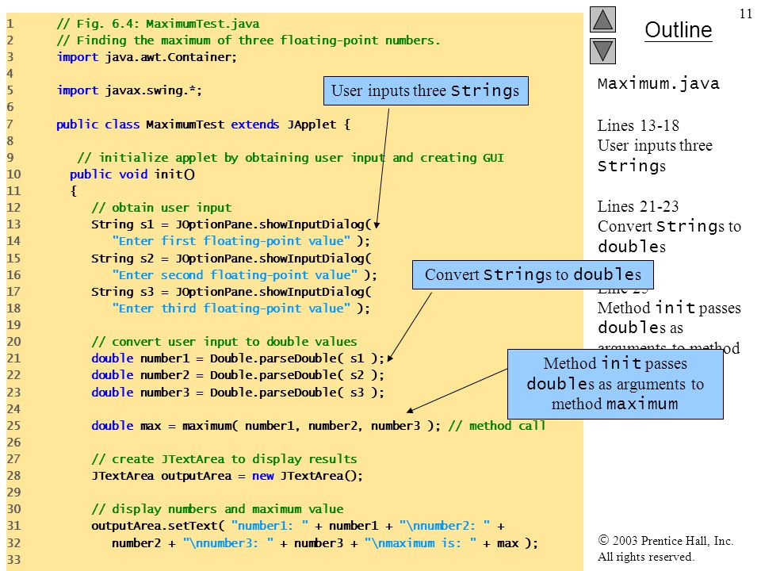Click the '© 2003 Prentice Hall, Inc.' copyright text
Image resolution: width=761 pixels, height=571 pixels.
pos(665,540)
